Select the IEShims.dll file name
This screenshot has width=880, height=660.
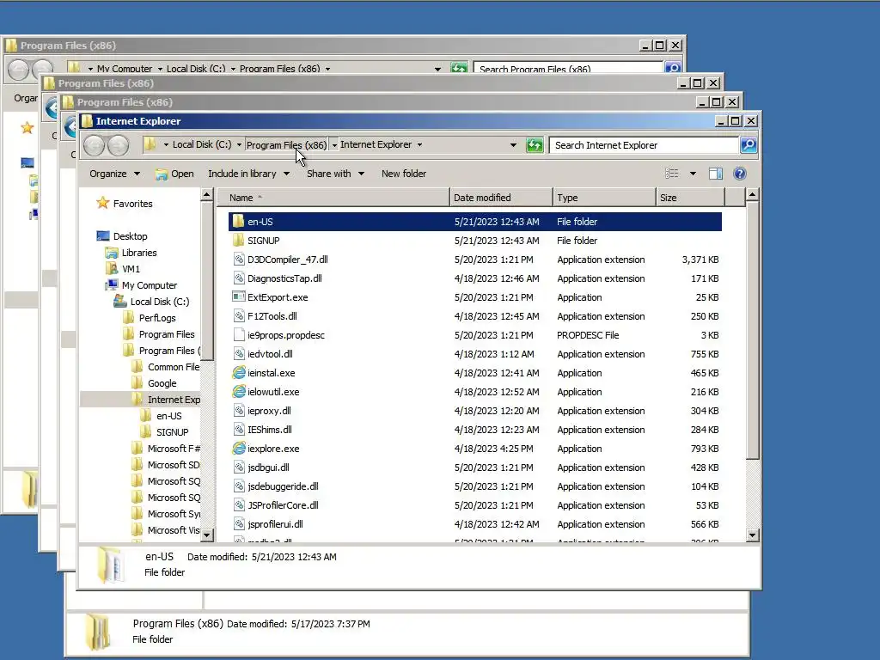[269, 430]
